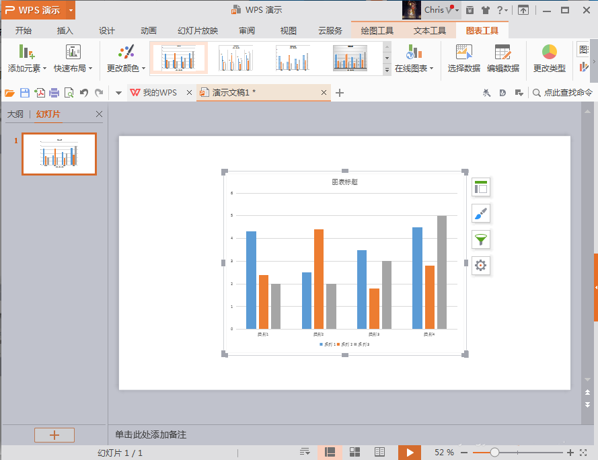
Task: Open the Insert (插入) ribbon tab
Action: tap(65, 30)
